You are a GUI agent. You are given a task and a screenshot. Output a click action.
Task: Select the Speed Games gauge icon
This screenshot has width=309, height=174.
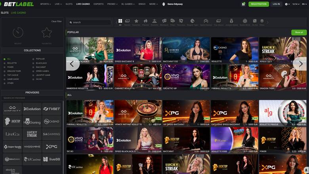(x=206, y=21)
